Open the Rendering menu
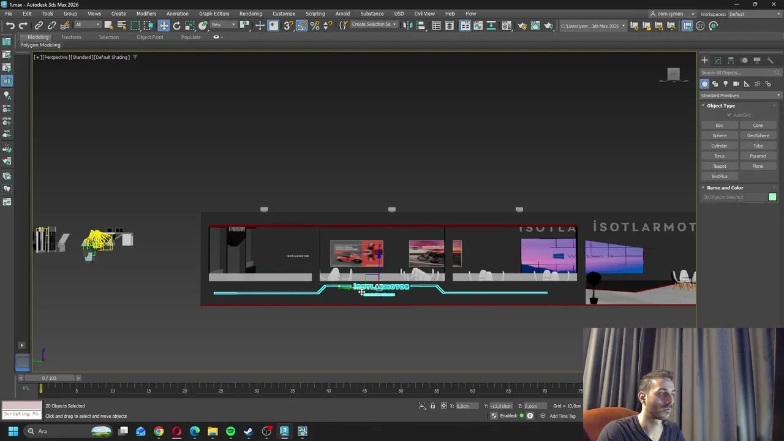 tap(251, 13)
